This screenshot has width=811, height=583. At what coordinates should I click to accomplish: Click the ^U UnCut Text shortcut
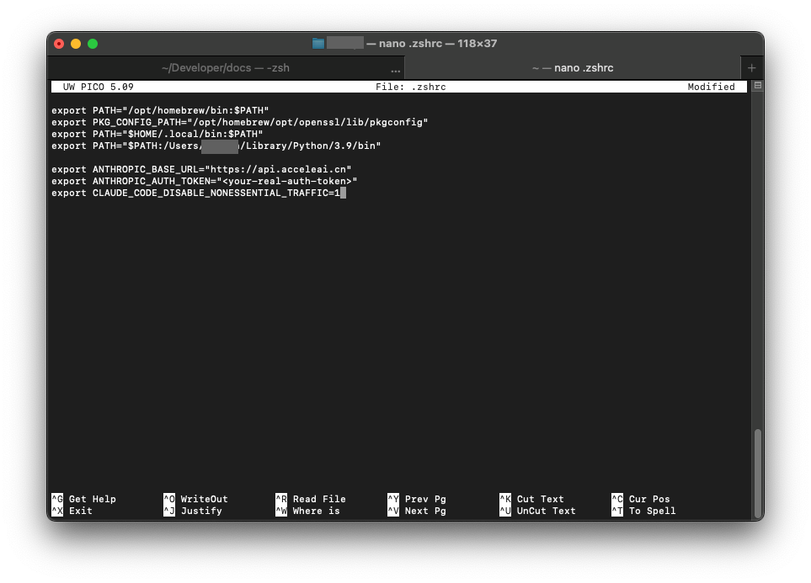click(537, 511)
